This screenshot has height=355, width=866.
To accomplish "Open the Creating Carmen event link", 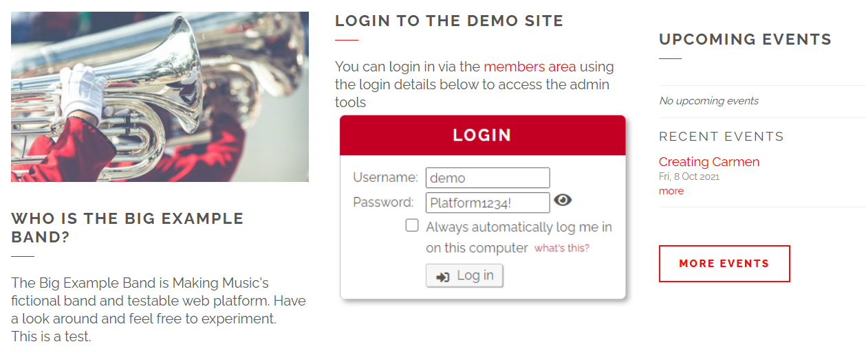I will pos(708,162).
